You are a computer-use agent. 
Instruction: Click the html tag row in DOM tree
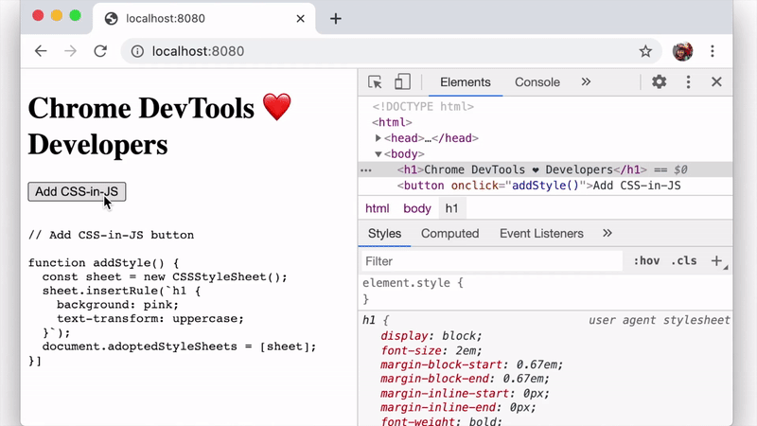(392, 122)
